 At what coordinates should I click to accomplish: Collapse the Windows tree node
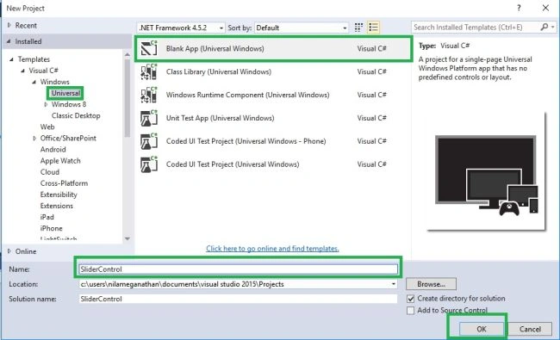(34, 82)
